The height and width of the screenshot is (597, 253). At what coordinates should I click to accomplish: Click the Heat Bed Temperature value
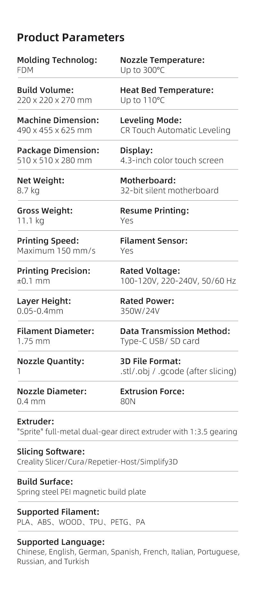[142, 100]
